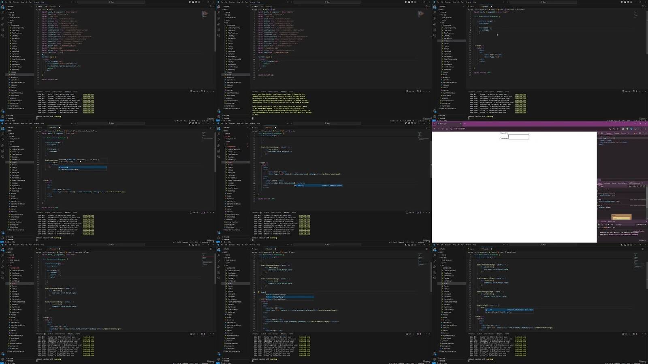Screen dimensions: 648x364
Task: Open the Computed styles tab in DevTools
Action: point(607,183)
